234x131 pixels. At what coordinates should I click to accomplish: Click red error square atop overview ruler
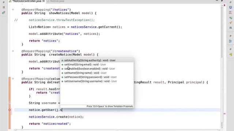click(x=224, y=5)
